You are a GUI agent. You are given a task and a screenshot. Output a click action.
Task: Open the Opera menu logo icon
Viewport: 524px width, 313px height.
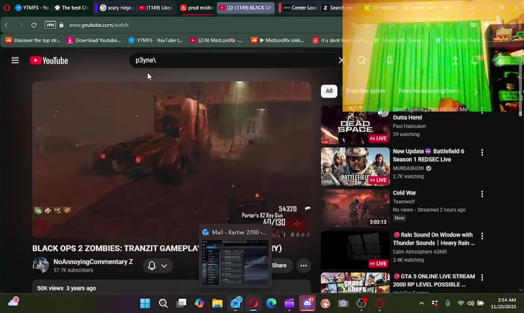[x=7, y=8]
